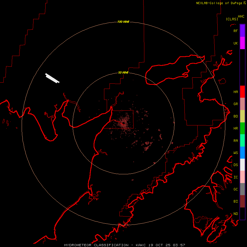Click the 'UK' legend label
The height and width of the screenshot is (247, 247).
point(235,43)
